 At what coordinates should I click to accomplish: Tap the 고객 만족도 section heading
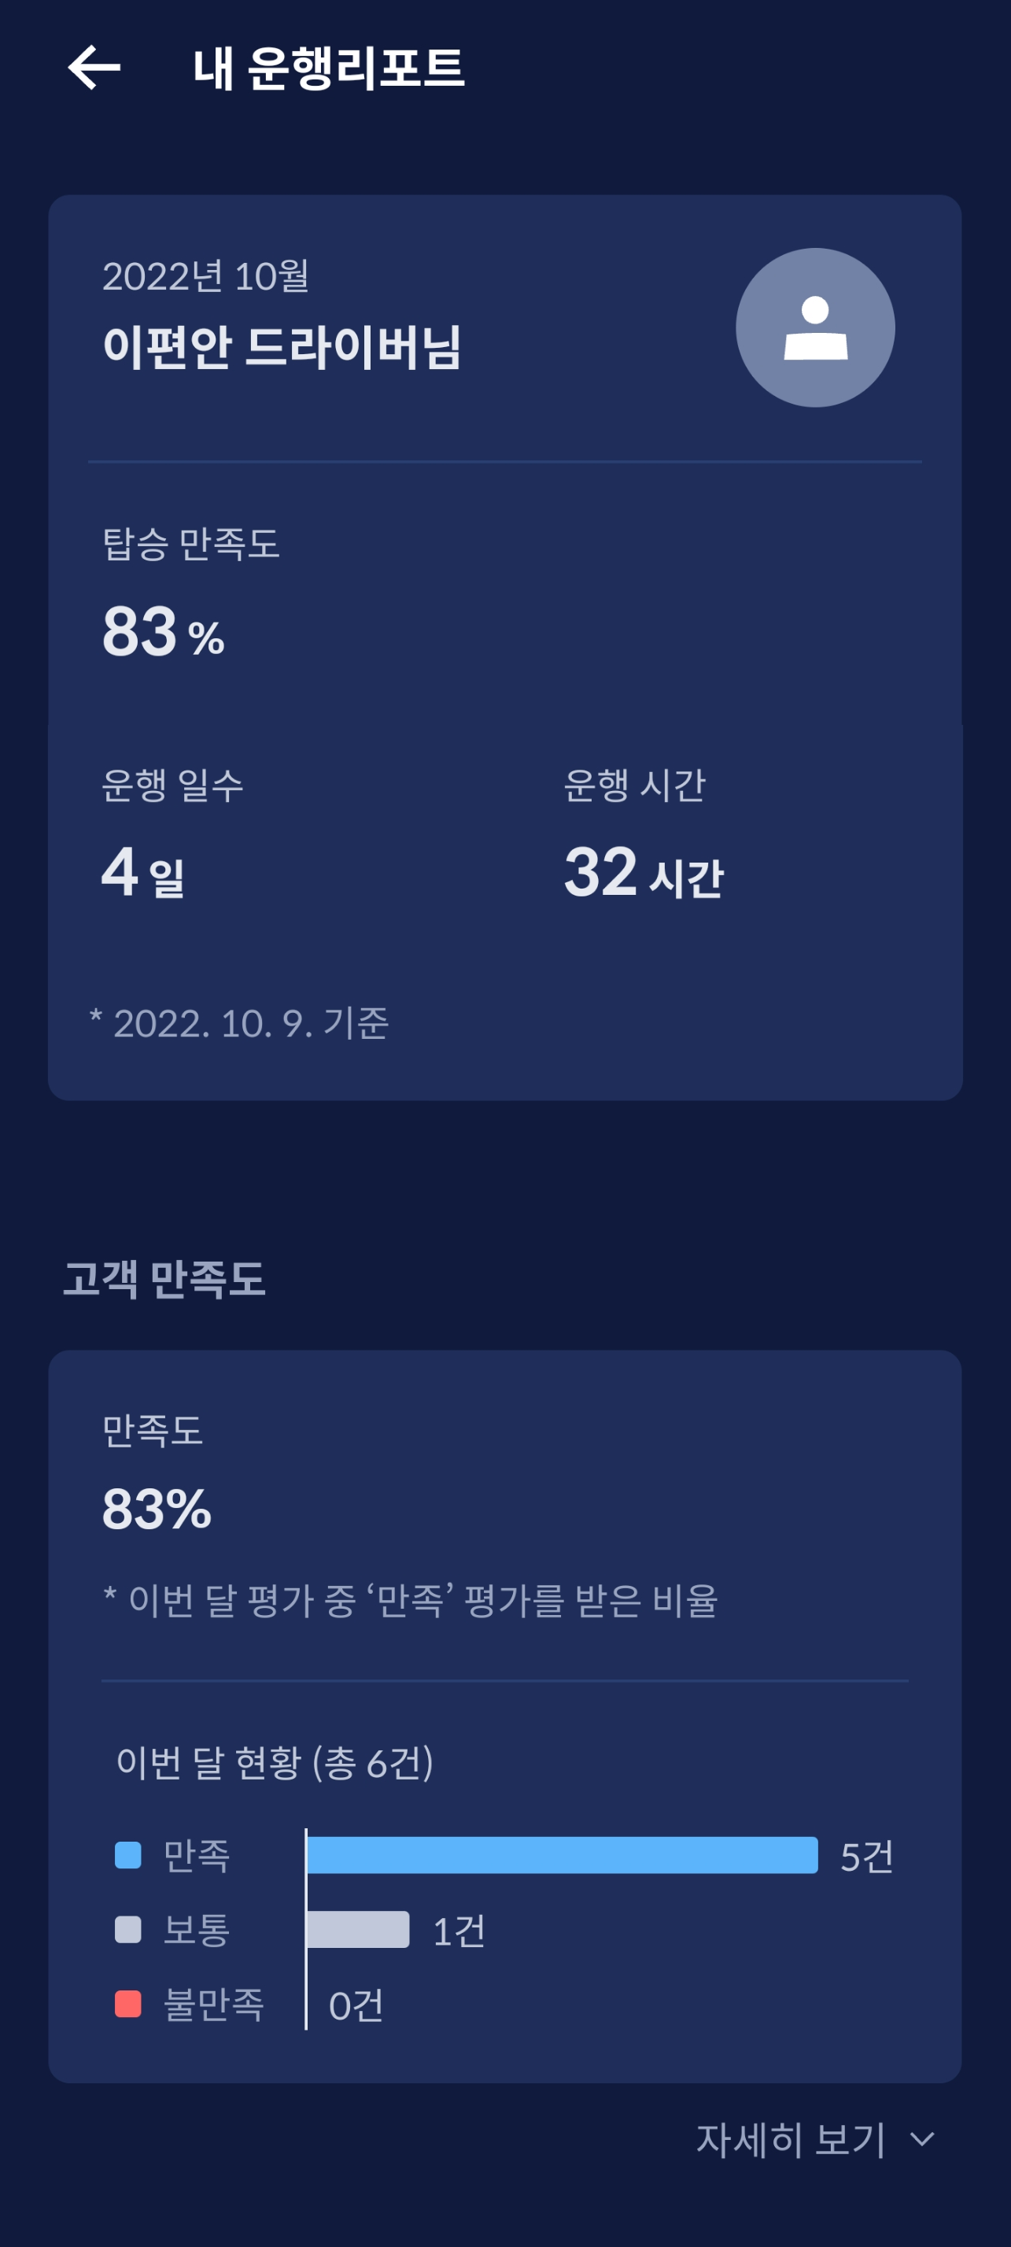(x=164, y=1279)
